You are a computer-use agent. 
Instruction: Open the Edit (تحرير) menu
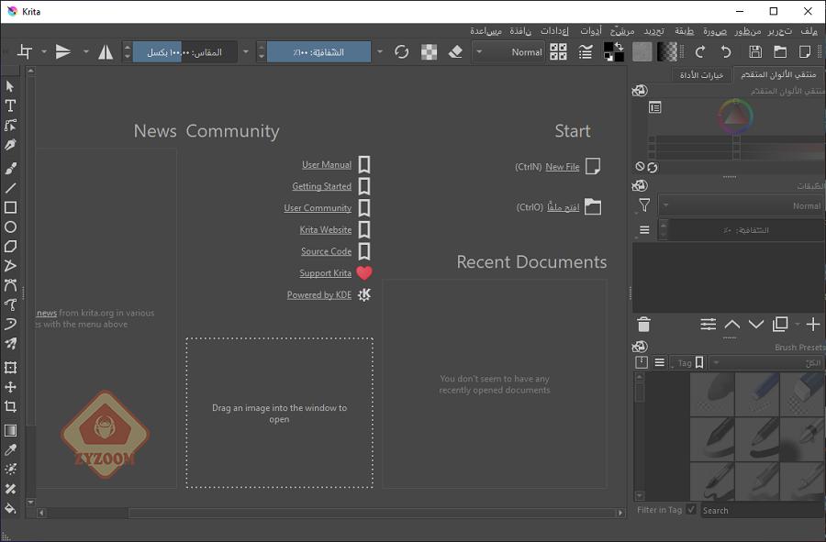(779, 31)
